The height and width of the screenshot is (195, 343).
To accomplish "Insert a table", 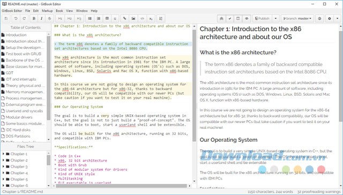I will [107, 18].
